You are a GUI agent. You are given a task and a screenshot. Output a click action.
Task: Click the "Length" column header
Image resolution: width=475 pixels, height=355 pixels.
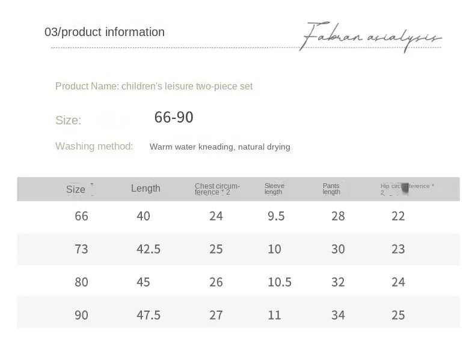coord(146,189)
